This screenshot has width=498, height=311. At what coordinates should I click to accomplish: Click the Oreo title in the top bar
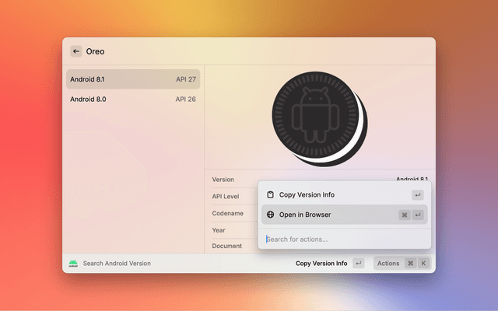tap(95, 51)
